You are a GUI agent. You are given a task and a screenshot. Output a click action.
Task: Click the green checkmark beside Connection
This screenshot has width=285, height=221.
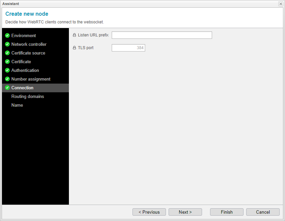7,88
